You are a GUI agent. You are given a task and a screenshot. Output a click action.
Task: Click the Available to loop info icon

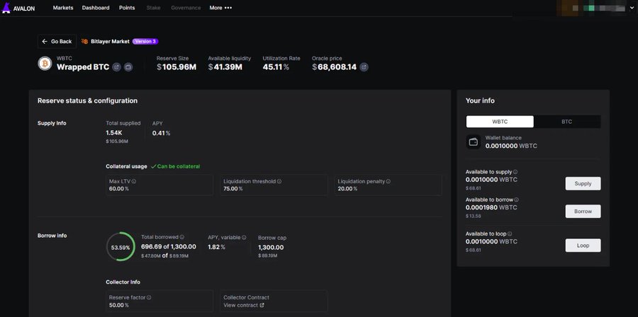click(510, 234)
